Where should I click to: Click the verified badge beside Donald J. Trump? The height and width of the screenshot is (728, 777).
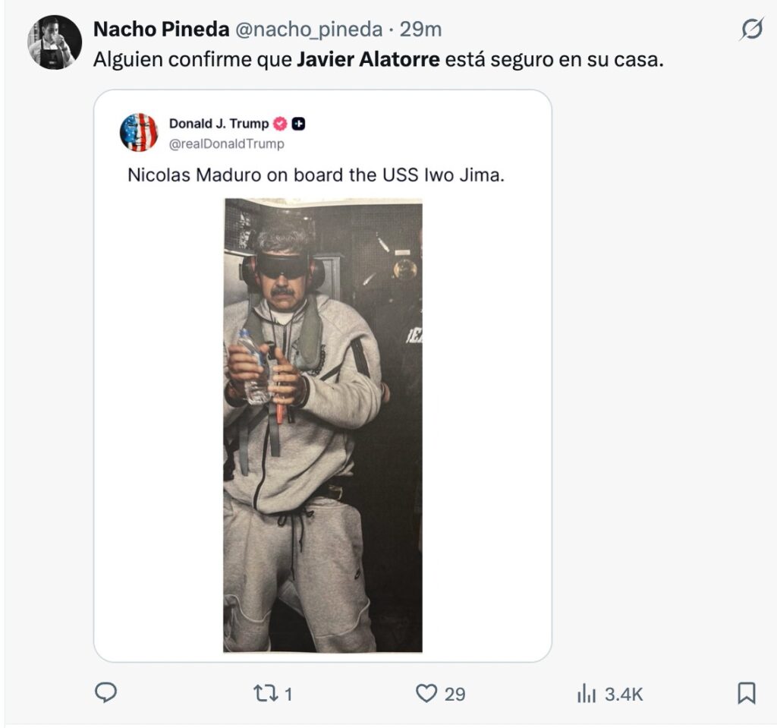[280, 124]
